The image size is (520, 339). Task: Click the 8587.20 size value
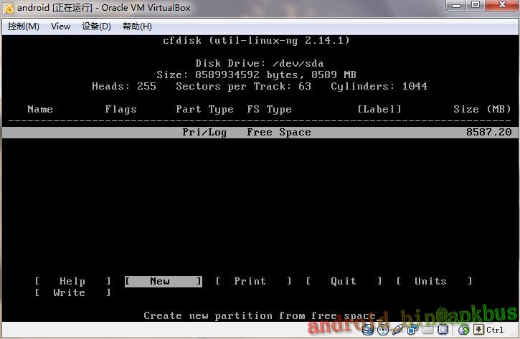[488, 132]
